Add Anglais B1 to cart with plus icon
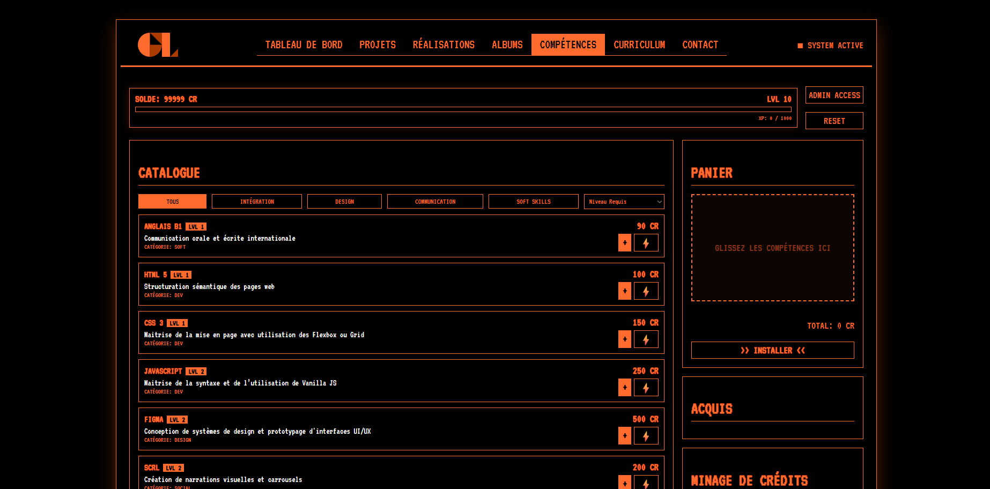The height and width of the screenshot is (489, 990). [x=625, y=243]
